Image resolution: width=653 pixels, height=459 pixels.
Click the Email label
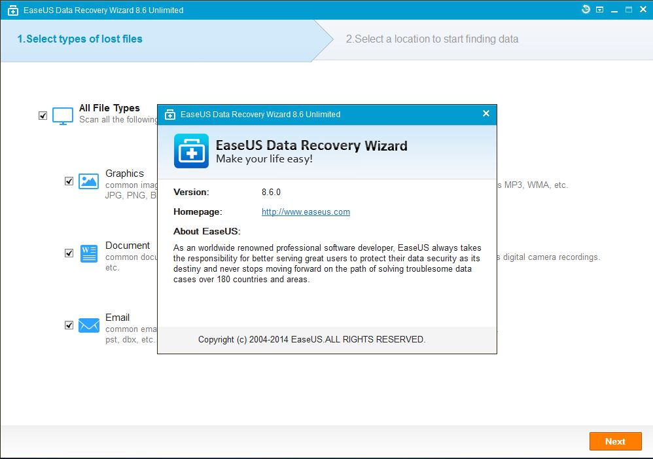(117, 318)
